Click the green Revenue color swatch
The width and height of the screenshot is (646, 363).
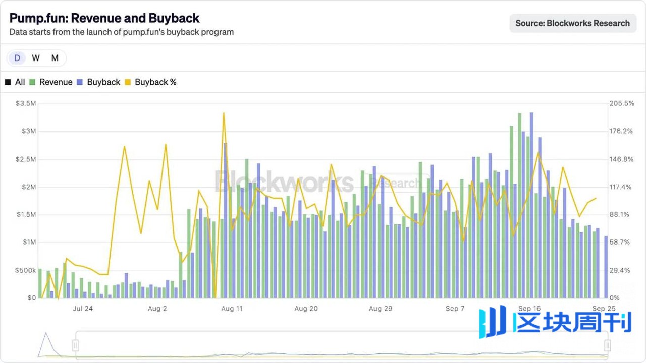click(x=32, y=82)
